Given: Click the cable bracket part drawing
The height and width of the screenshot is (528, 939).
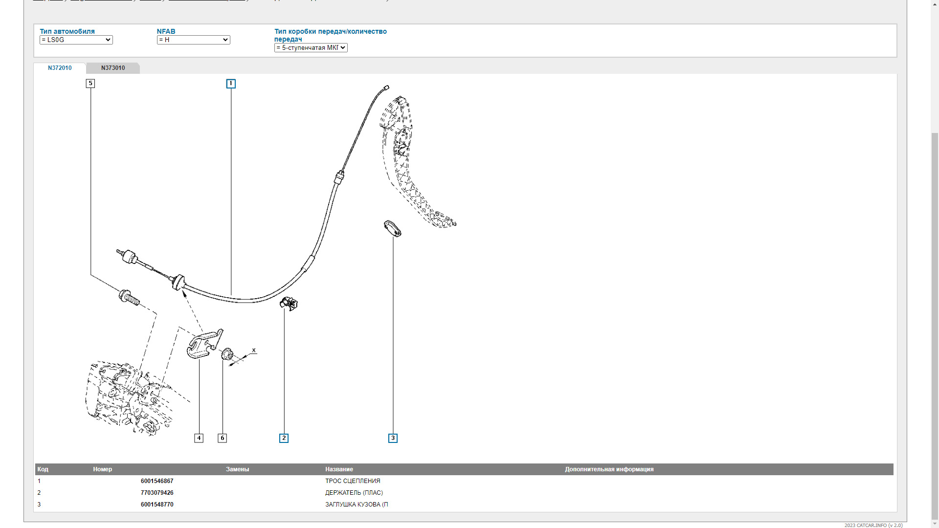Looking at the screenshot, I should pyautogui.click(x=204, y=343).
